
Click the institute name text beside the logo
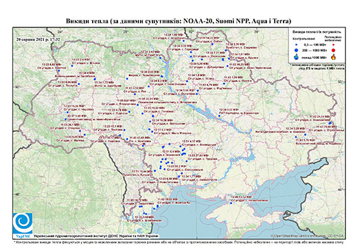96,236
